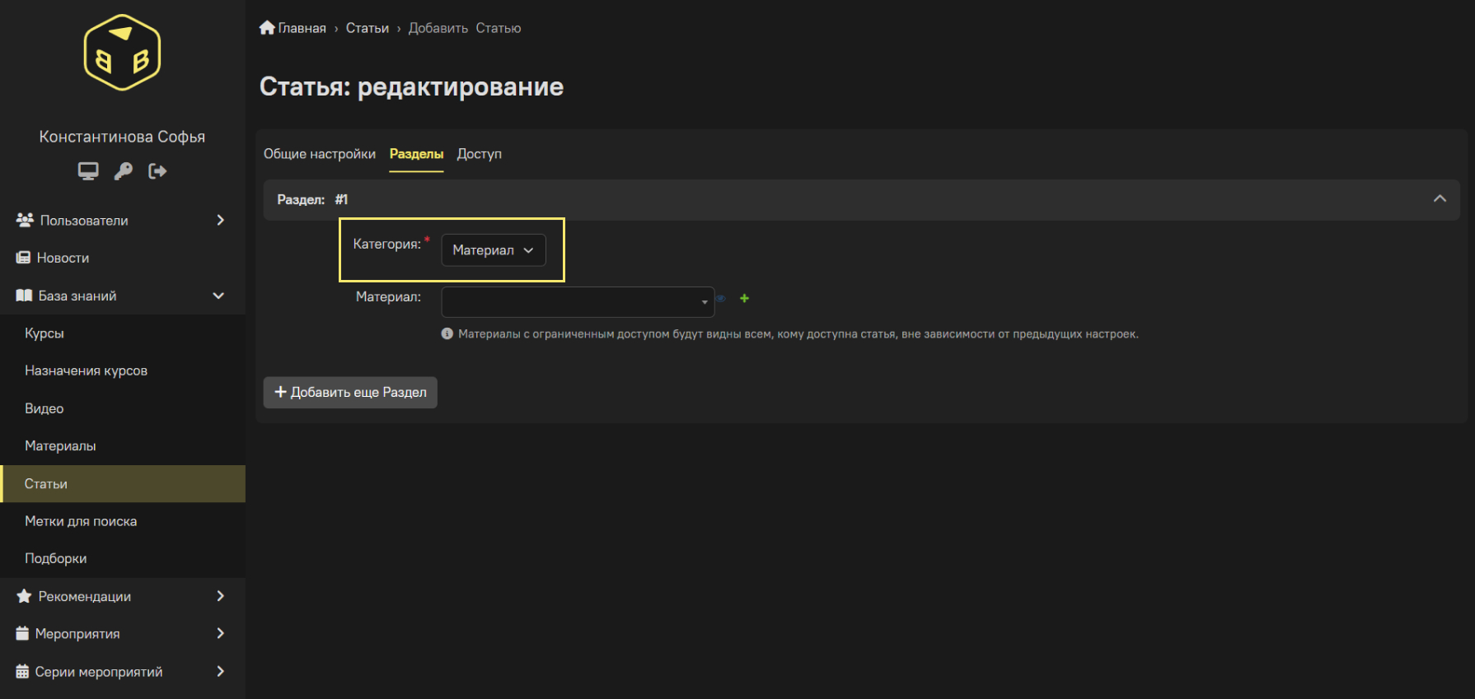This screenshot has height=699, width=1475.
Task: Go to Главная via the breadcrumb
Action: tap(302, 28)
